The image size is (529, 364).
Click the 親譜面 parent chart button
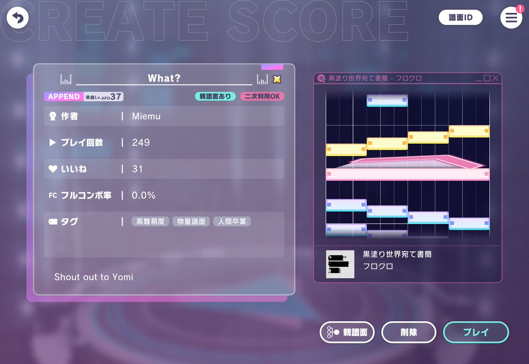347,332
